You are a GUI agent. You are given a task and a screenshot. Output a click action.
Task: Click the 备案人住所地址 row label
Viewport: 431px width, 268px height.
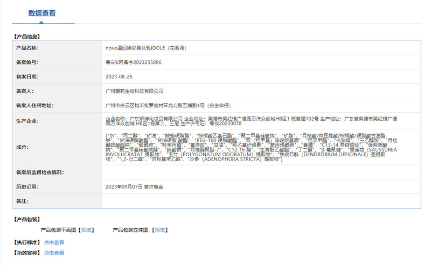click(x=35, y=105)
